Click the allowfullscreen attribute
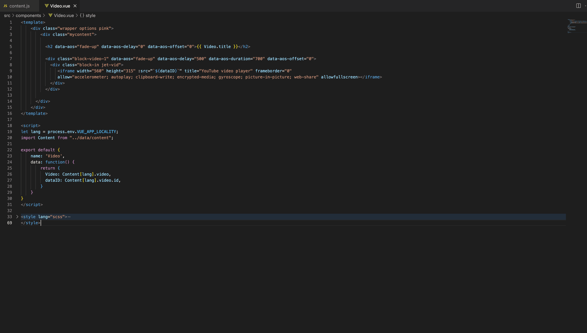 (x=339, y=77)
